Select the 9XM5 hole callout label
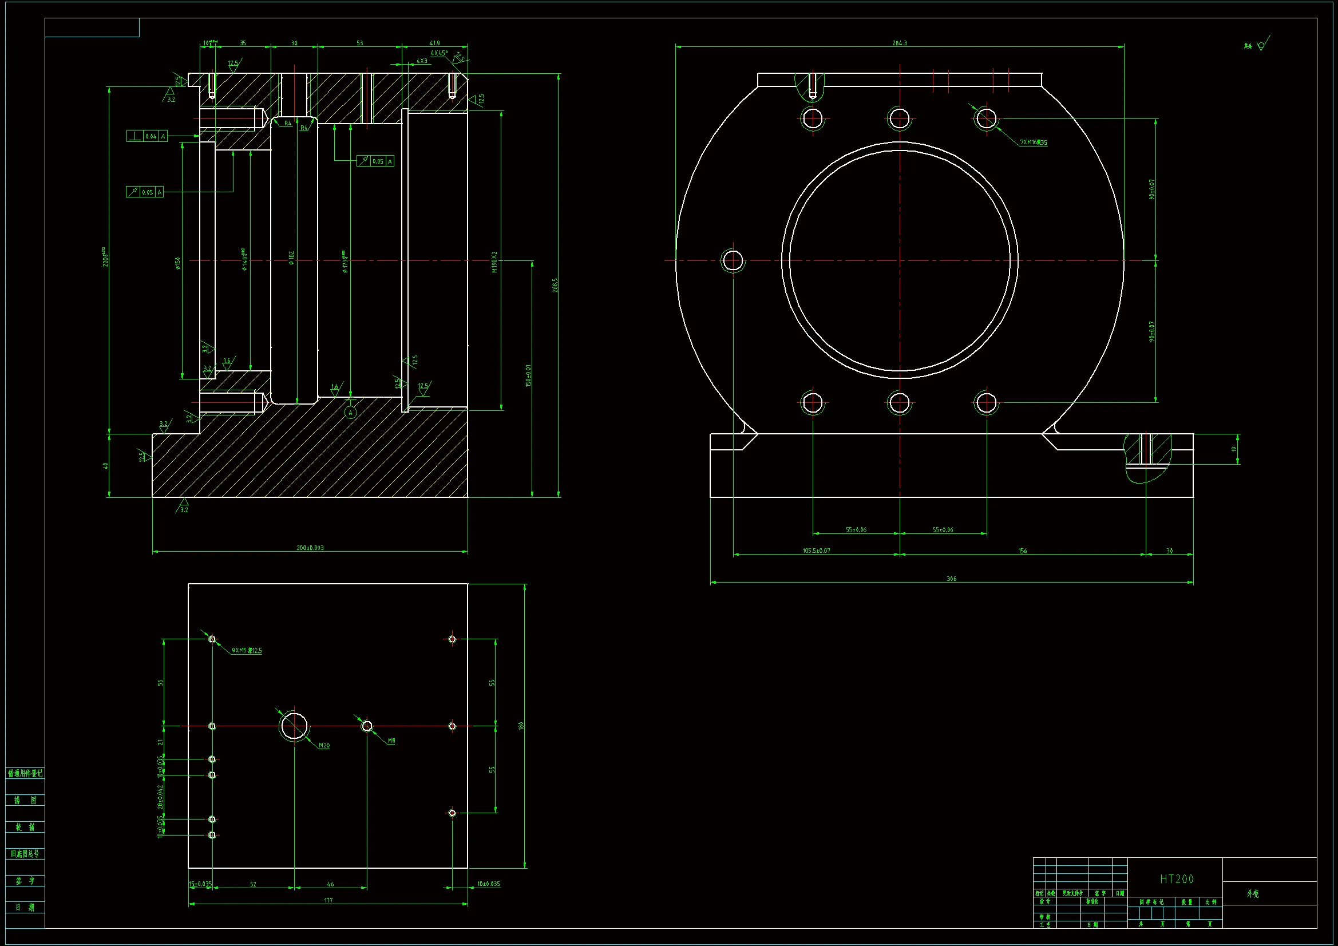 coord(247,651)
